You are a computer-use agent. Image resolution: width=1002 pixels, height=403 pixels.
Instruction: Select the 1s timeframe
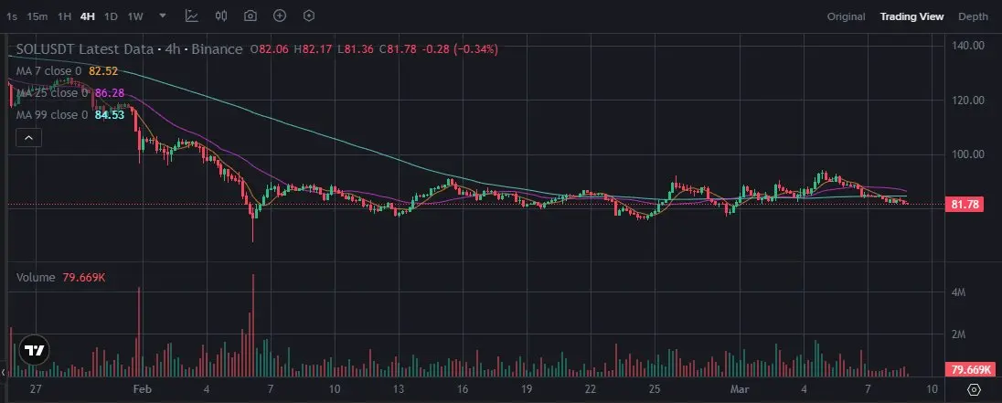12,16
